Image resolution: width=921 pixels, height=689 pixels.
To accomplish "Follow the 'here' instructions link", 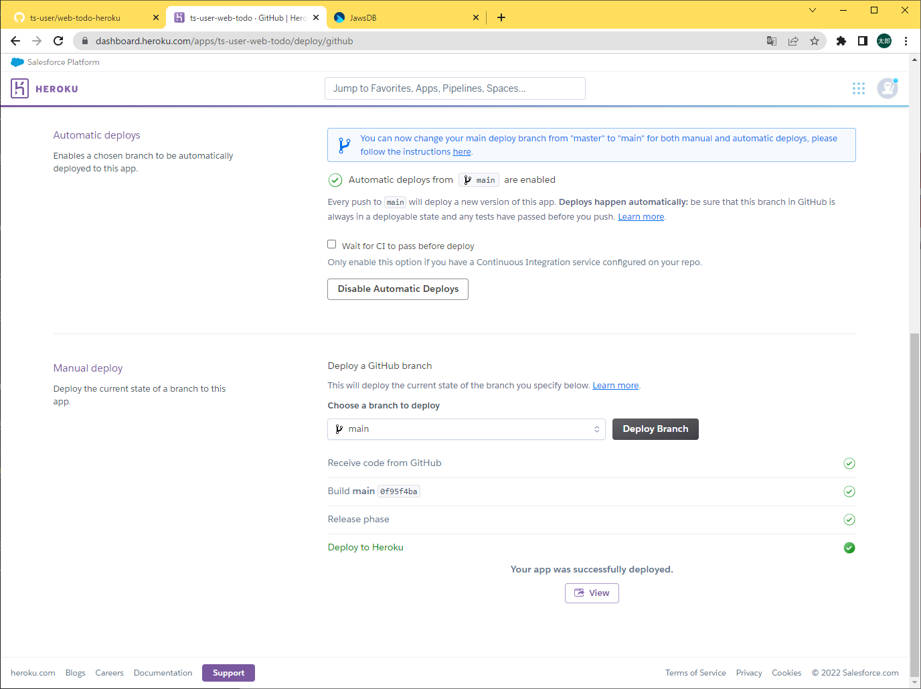I will tap(462, 152).
